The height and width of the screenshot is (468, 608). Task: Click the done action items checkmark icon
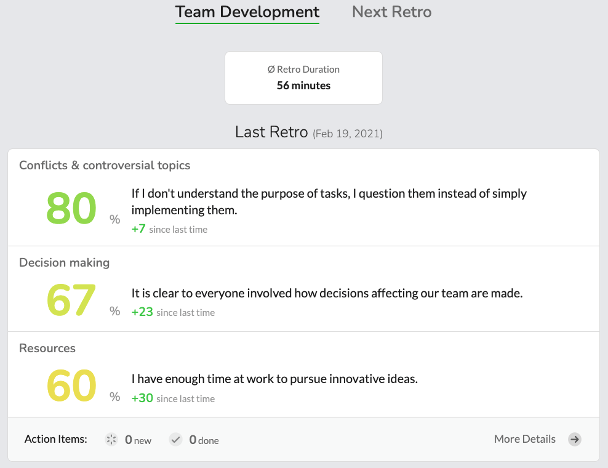175,439
